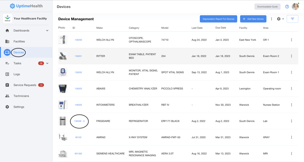Click the Service Requests red count badge
The width and height of the screenshot is (304, 162).
(x=41, y=85)
